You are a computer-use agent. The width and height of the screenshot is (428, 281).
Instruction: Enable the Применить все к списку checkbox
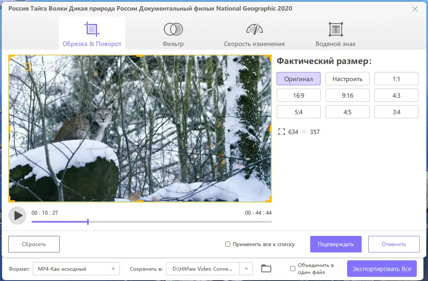coord(227,244)
